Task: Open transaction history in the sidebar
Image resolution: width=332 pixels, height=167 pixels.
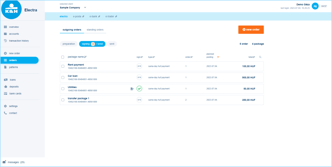Action: tap(19, 41)
